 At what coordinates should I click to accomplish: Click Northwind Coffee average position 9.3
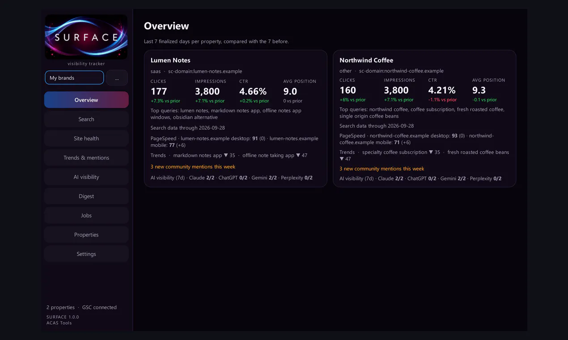pos(479,90)
